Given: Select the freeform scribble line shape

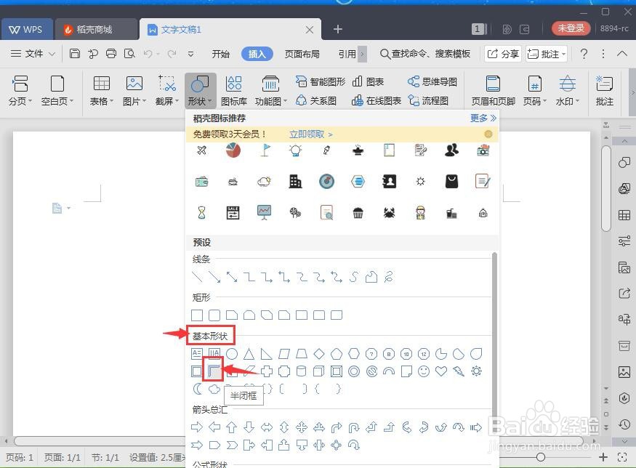Looking at the screenshot, I should click(x=388, y=277).
